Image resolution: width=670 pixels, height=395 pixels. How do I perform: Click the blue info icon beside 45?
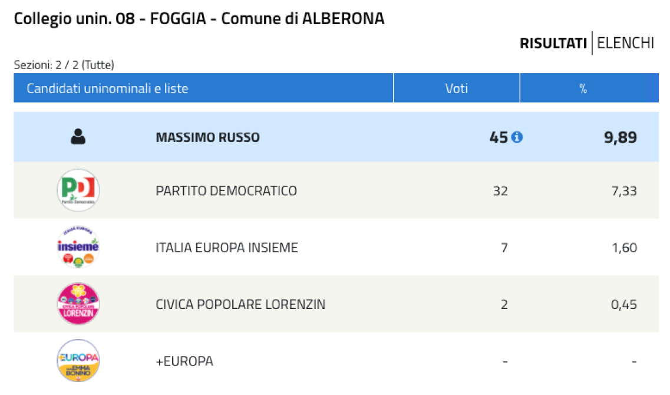517,137
